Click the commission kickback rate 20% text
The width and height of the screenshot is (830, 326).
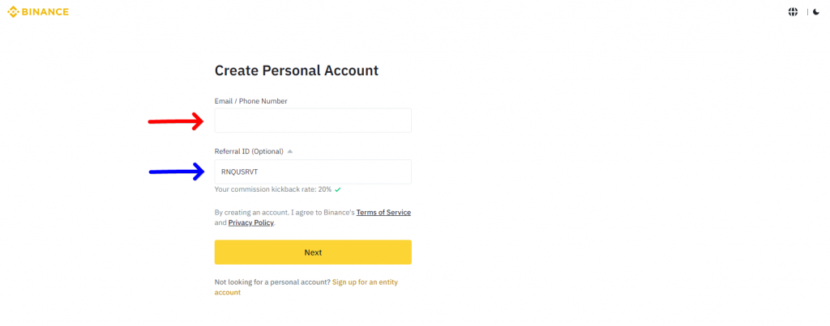click(272, 189)
